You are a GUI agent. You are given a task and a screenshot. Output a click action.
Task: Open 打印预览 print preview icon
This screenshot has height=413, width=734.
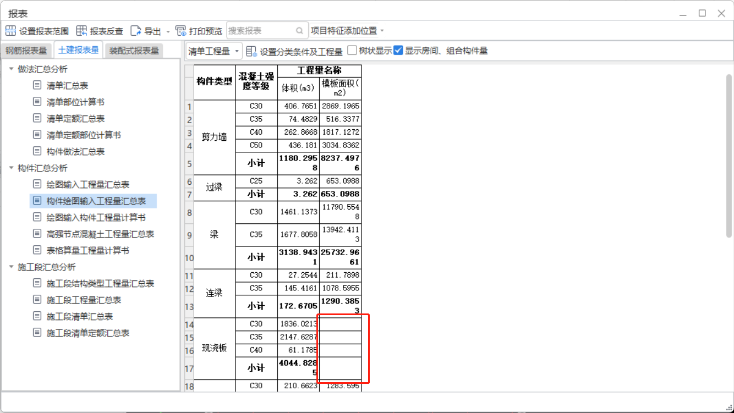tap(180, 31)
